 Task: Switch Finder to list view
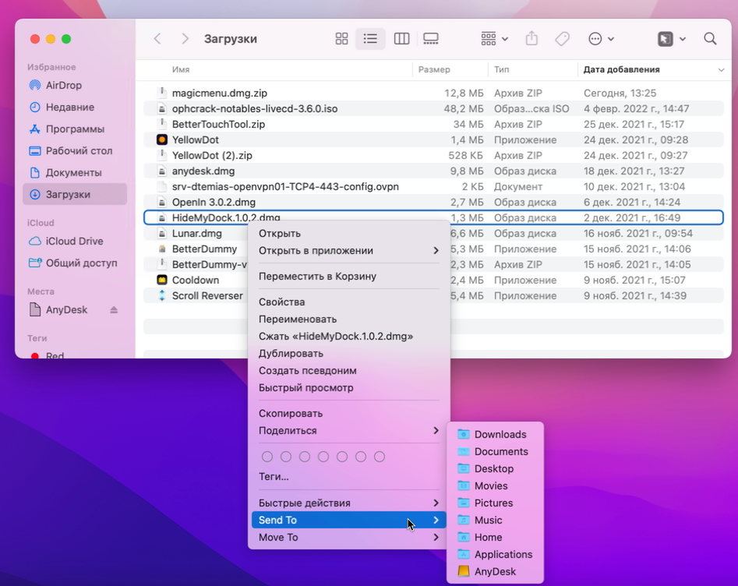coord(370,39)
